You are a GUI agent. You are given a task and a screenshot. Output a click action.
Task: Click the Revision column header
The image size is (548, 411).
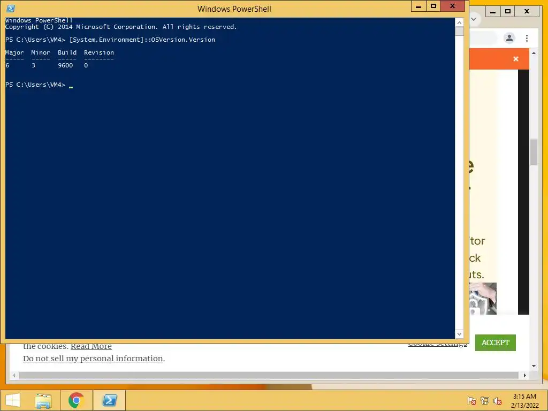pos(99,52)
